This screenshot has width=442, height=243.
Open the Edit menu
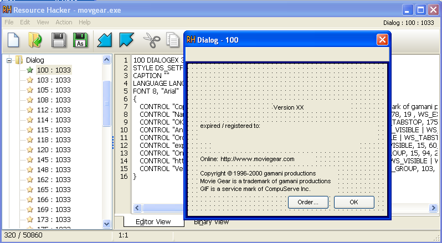coord(25,22)
